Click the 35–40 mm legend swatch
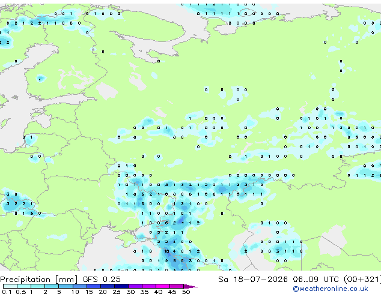 point(148,286)
